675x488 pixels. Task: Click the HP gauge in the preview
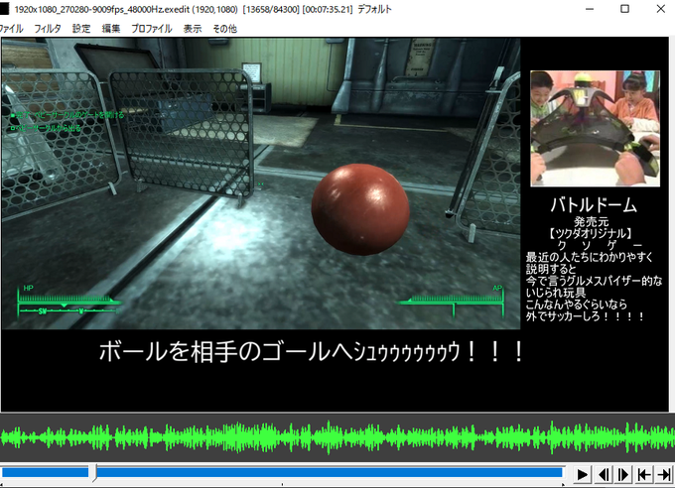pyautogui.click(x=68, y=302)
